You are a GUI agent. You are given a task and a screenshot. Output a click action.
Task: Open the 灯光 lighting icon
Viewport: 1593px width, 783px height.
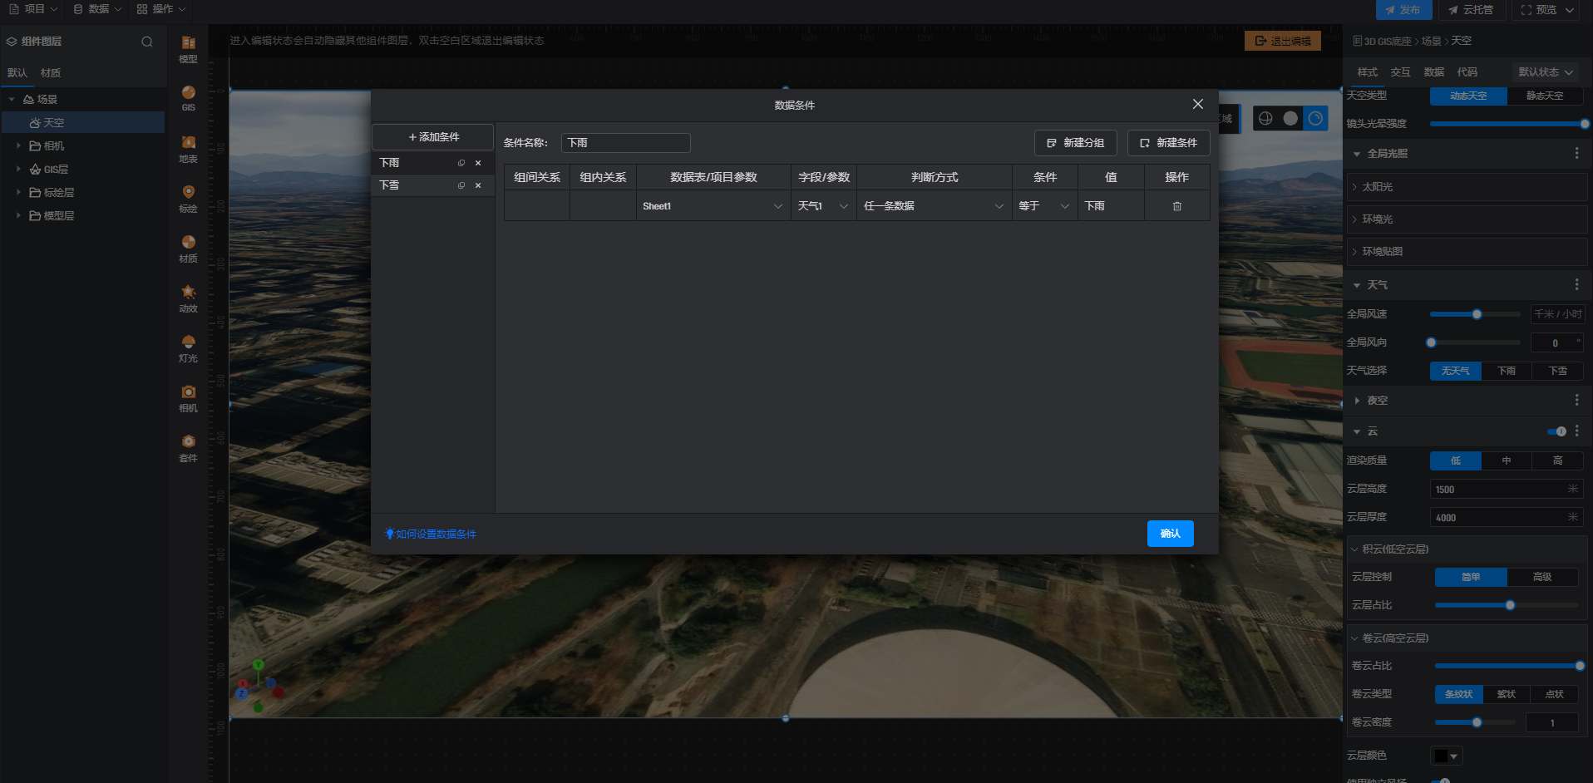coord(189,348)
